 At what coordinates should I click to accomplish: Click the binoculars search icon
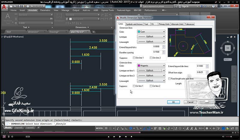[176, 6]
